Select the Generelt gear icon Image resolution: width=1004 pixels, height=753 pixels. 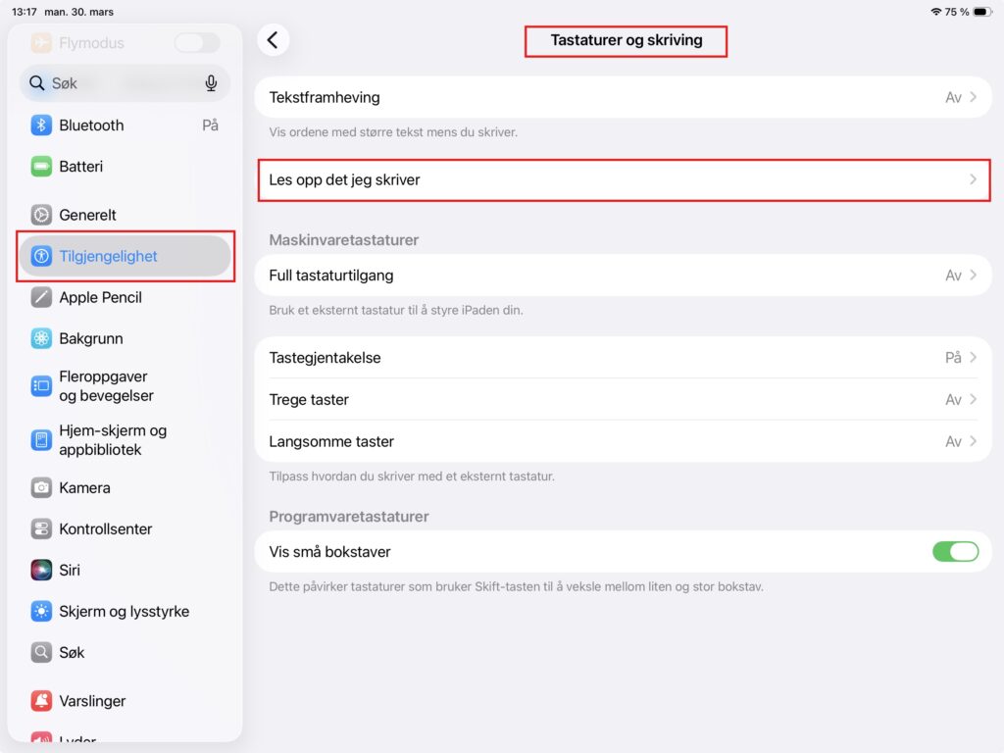(x=41, y=215)
